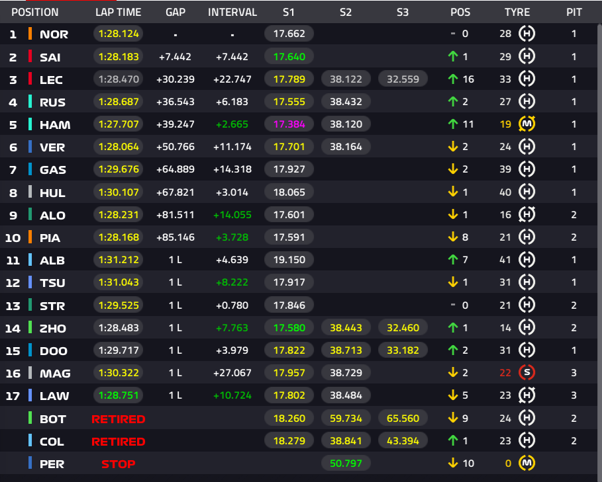The width and height of the screenshot is (602, 482).
Task: Click green up arrow in DOO row
Action: (453, 350)
